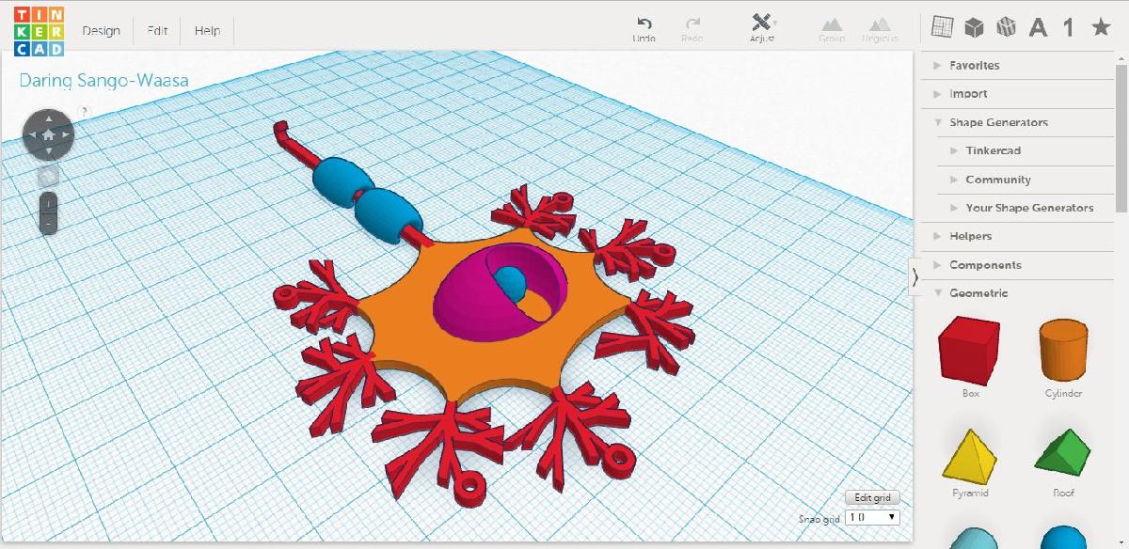Open the letters 'A' shape category
Image resolution: width=1129 pixels, height=549 pixels.
click(1038, 27)
